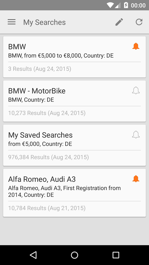Viewport: 149px width, 265px height.
Task: Tap the My Searches toolbar title
Action: (x=44, y=22)
